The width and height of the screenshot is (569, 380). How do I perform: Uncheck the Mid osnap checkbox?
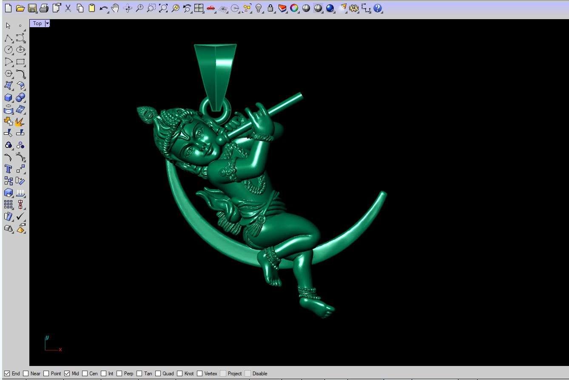pos(67,374)
